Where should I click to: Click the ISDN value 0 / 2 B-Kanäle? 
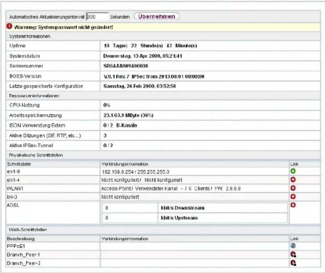[x=120, y=126]
